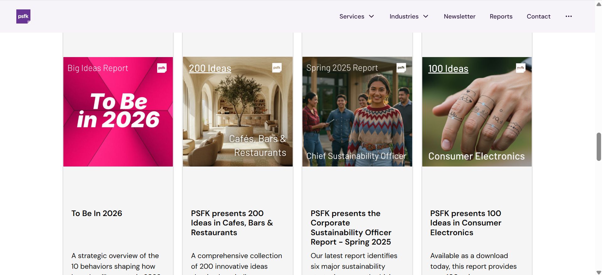Open the Consumer Electronics cover image

pos(477,112)
